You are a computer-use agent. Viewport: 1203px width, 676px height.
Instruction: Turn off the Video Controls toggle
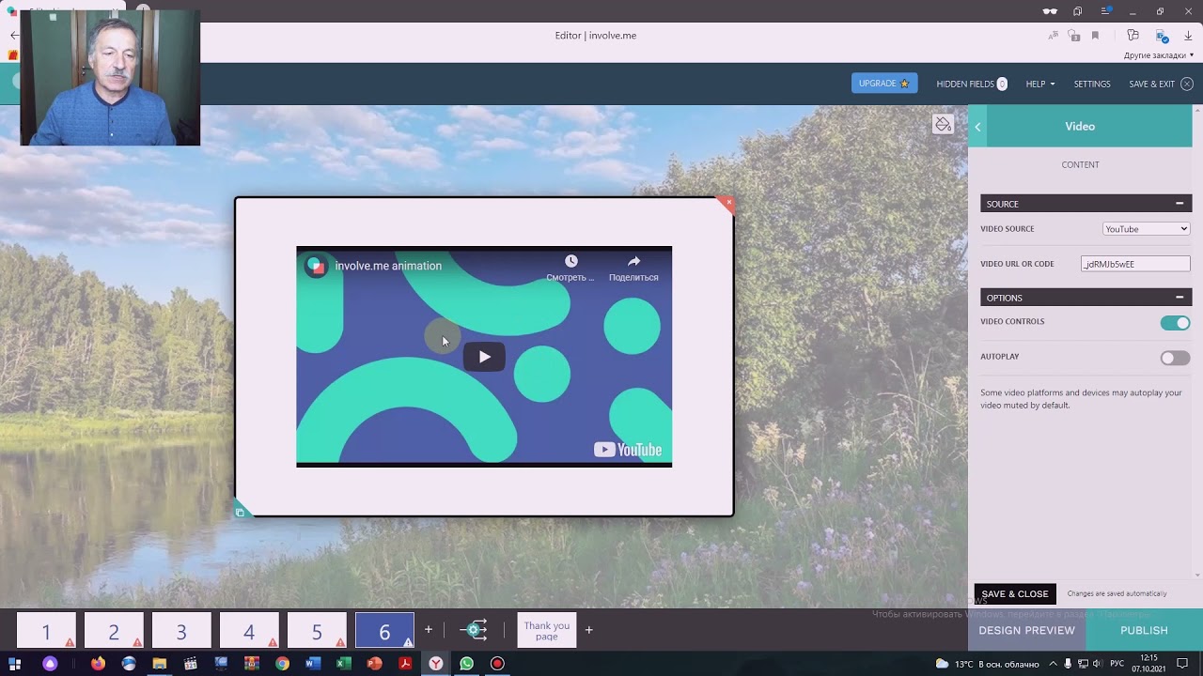pyautogui.click(x=1175, y=323)
